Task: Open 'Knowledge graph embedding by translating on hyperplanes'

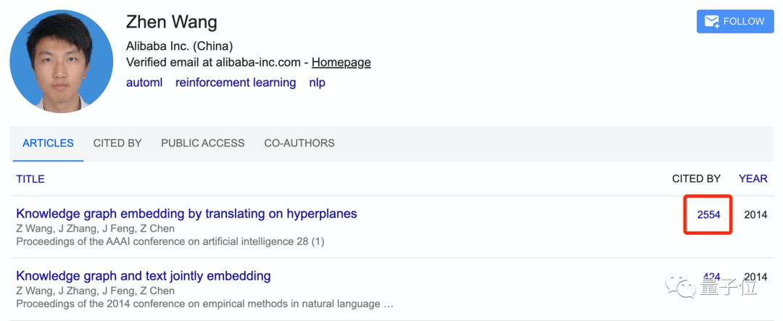Action: [186, 214]
